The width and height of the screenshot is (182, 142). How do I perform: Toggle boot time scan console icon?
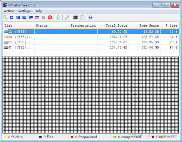point(76,18)
